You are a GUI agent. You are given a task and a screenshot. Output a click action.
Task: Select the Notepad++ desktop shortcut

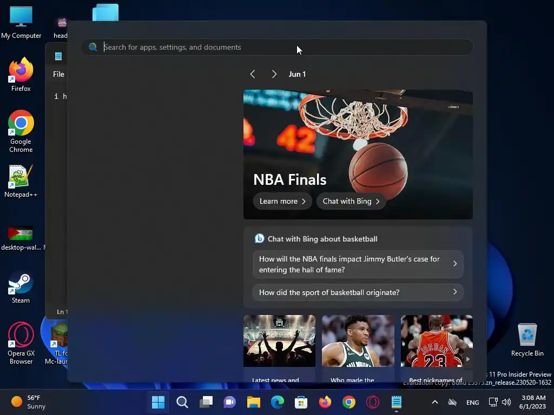(x=21, y=181)
